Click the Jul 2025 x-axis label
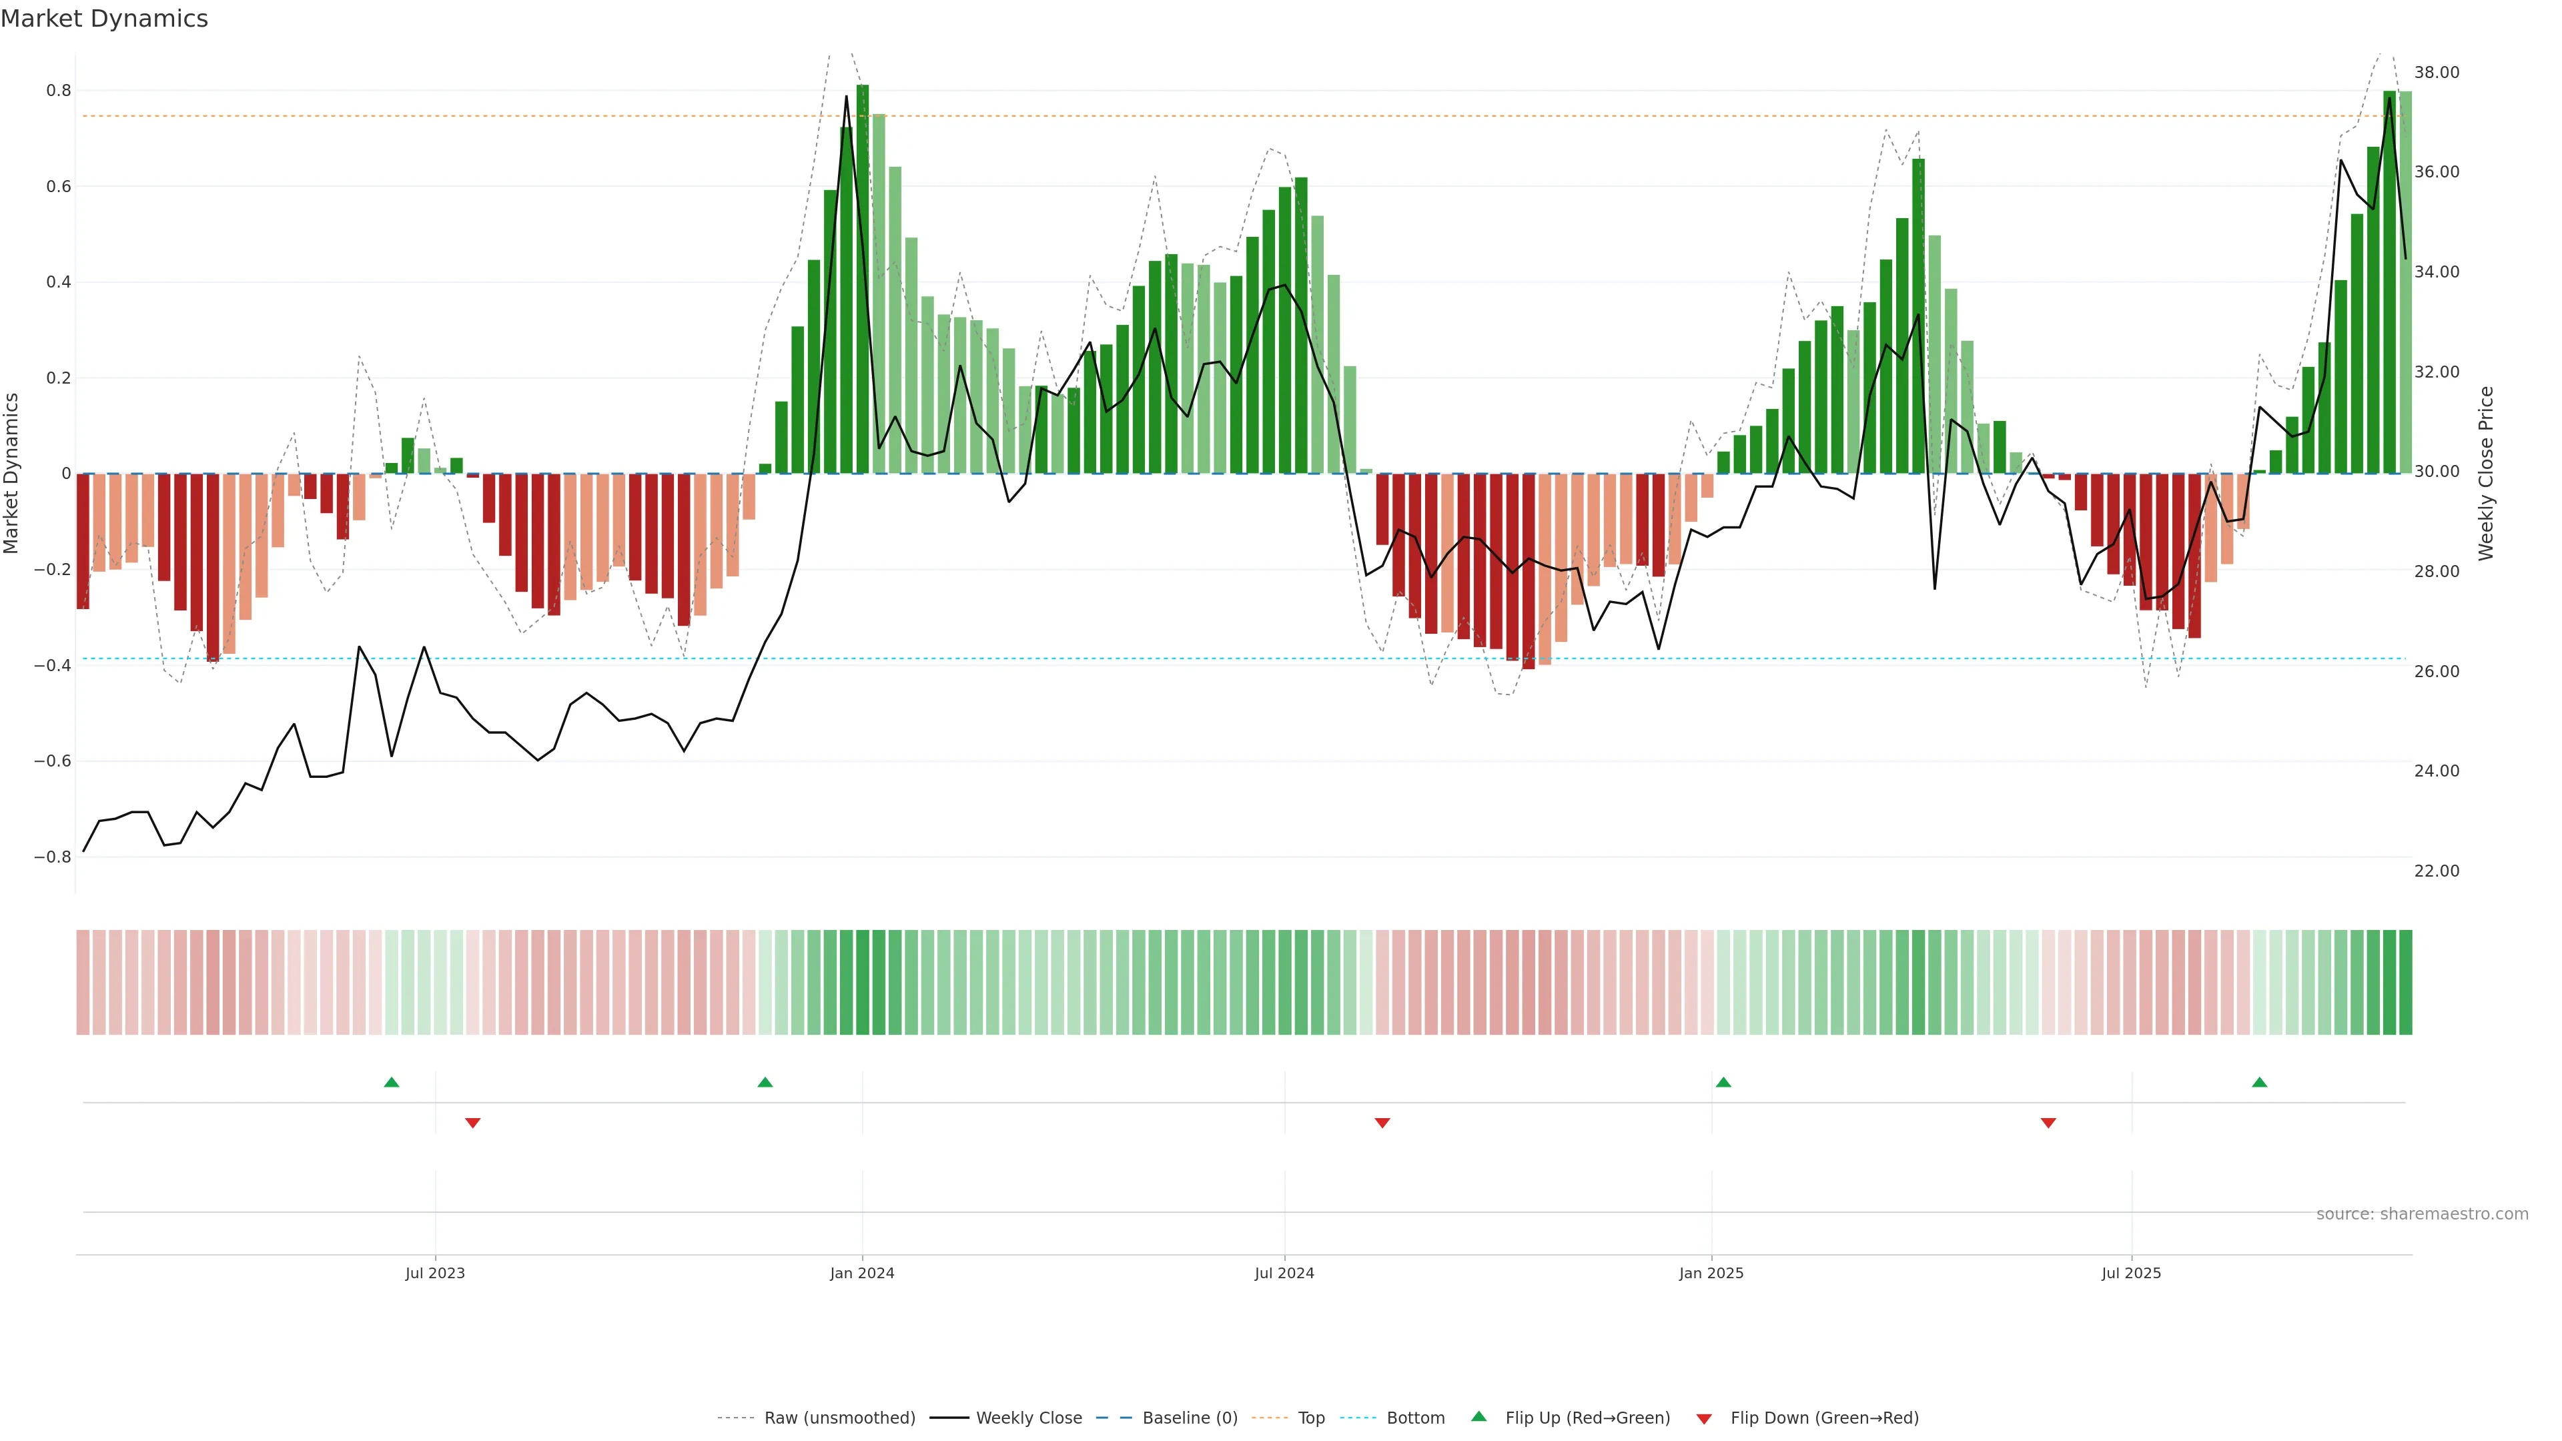This screenshot has height=1441, width=2562. (2130, 1273)
